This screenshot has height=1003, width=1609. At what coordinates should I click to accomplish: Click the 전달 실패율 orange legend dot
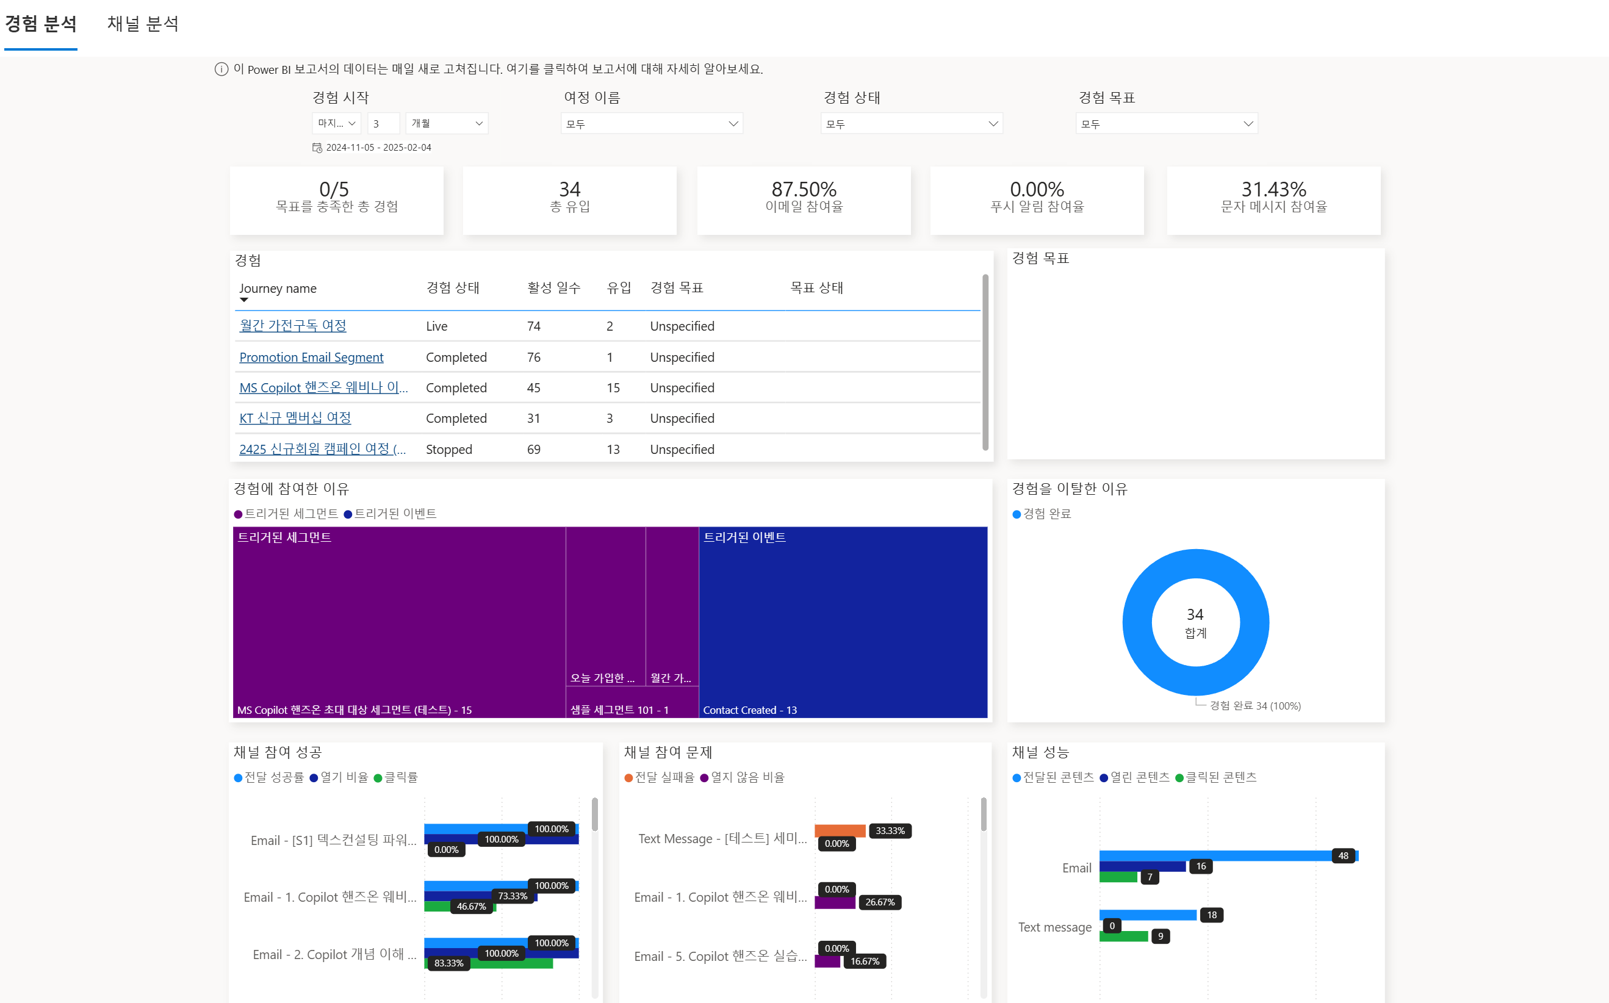[x=628, y=777]
